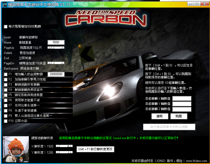Screen dimensions: 210x164
Task: Click the 目前車輛 Z 軸數值 input field
Action: pos(182,109)
